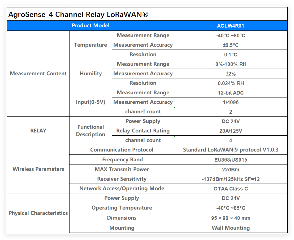Select the value "±0.5°C"
Viewport: 294px width, 240px height.
coord(231,45)
